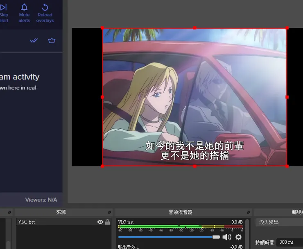The image size is (303, 249).
Task: Pop out the 來源 sources dock
Action: tap(109, 212)
